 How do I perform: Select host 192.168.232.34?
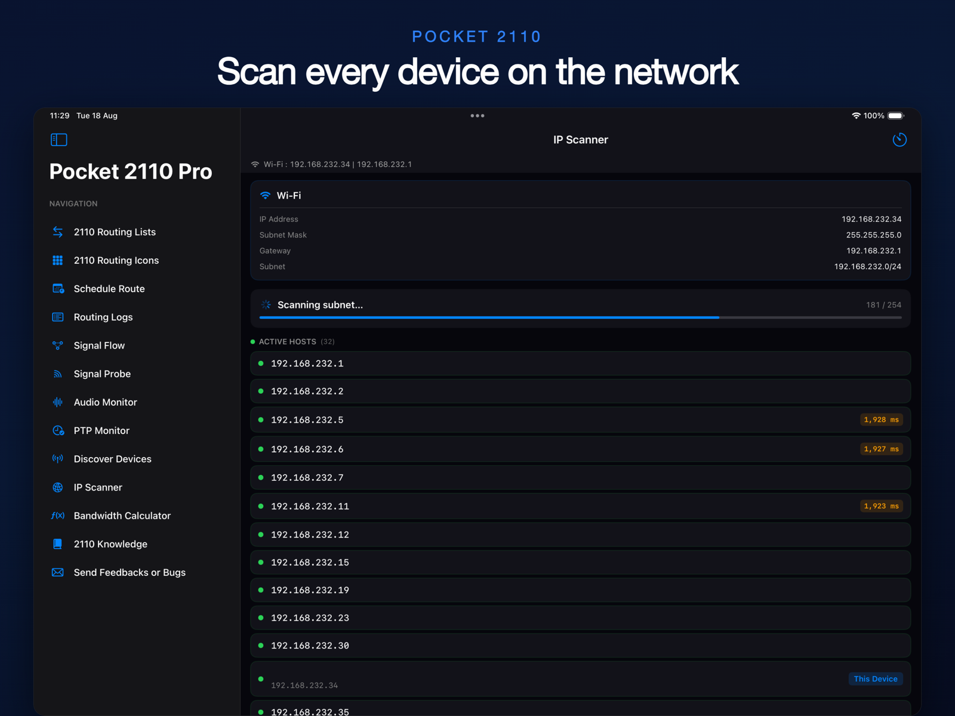point(580,679)
